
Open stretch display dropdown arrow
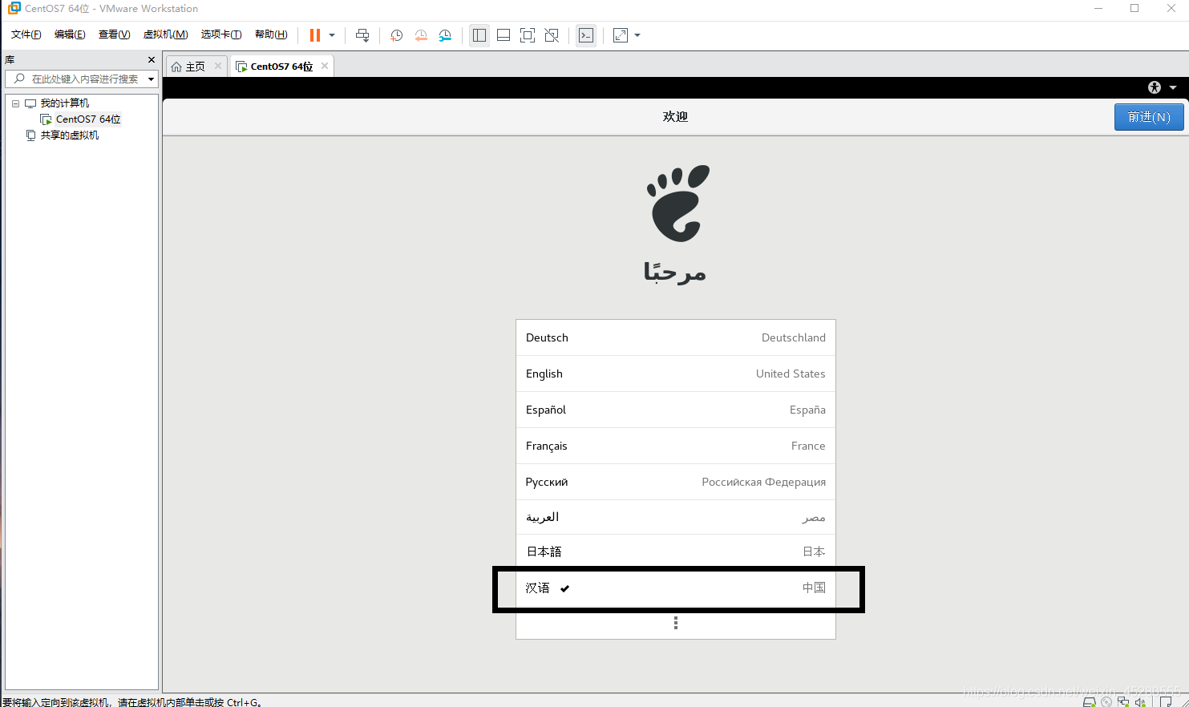tap(637, 35)
